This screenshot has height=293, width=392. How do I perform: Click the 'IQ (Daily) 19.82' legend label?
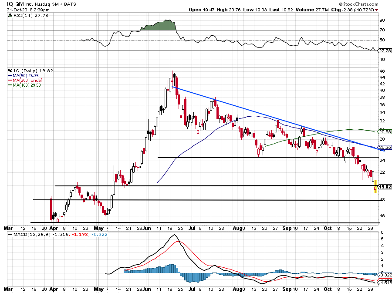33,71
